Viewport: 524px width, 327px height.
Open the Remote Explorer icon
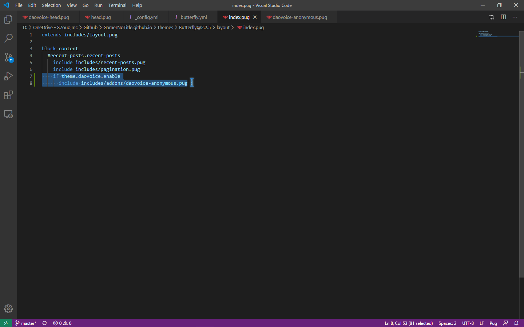click(8, 114)
